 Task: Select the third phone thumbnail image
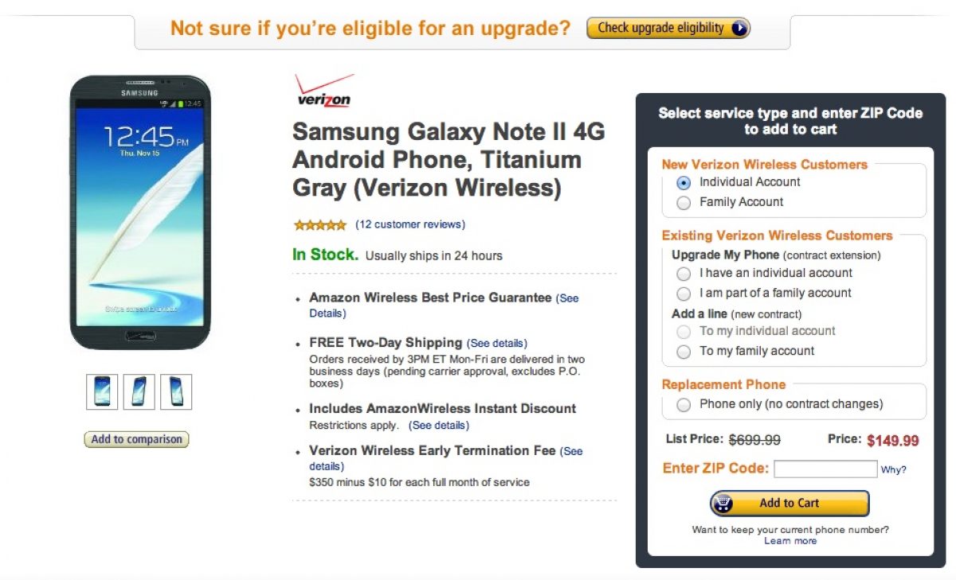pos(176,392)
